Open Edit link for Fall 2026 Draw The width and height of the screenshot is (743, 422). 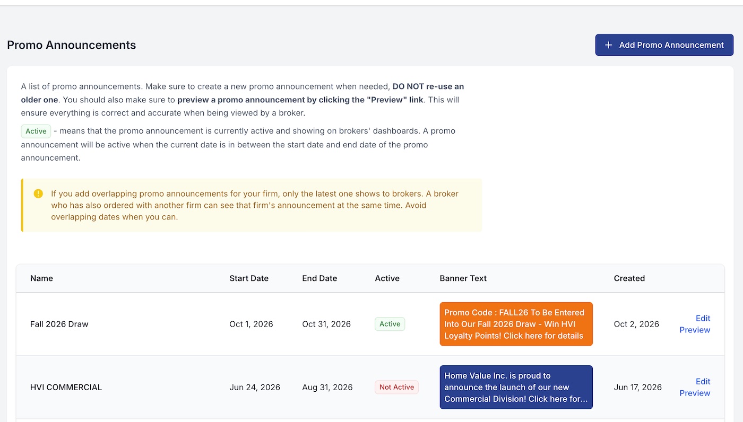click(703, 318)
